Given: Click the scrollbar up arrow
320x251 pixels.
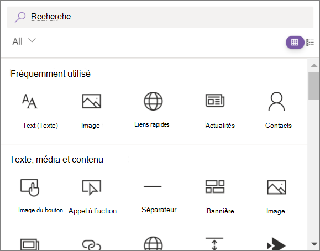Looking at the screenshot, I should 314,65.
